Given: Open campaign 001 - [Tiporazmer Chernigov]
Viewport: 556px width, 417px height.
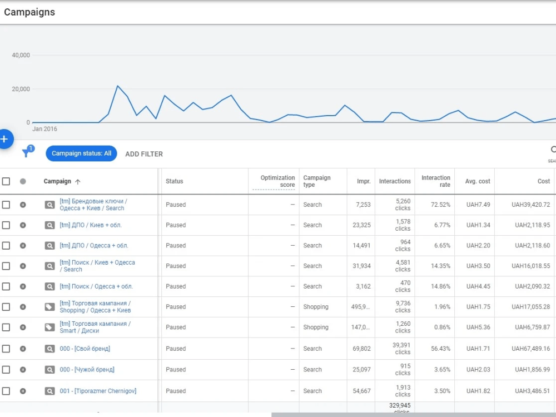Looking at the screenshot, I should point(98,391).
